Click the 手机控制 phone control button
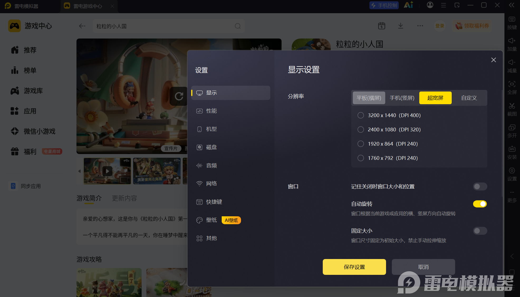This screenshot has height=297, width=520. point(384,5)
